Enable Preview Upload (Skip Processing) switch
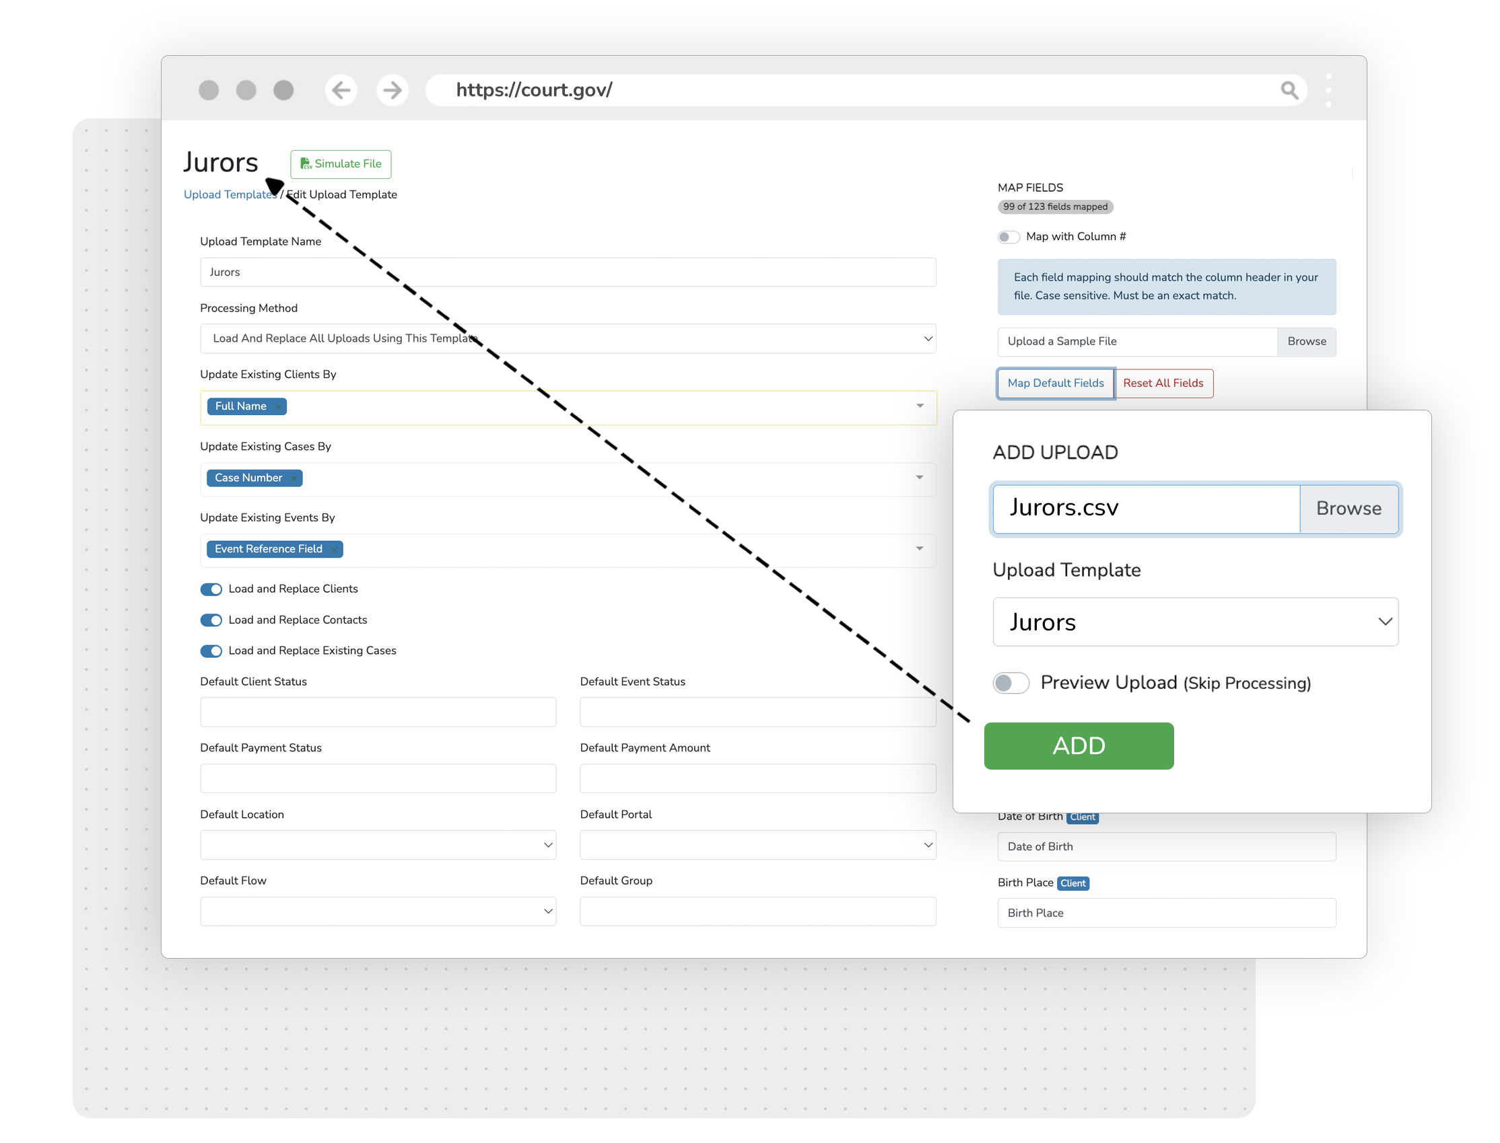This screenshot has height=1143, width=1500. pyautogui.click(x=1010, y=682)
